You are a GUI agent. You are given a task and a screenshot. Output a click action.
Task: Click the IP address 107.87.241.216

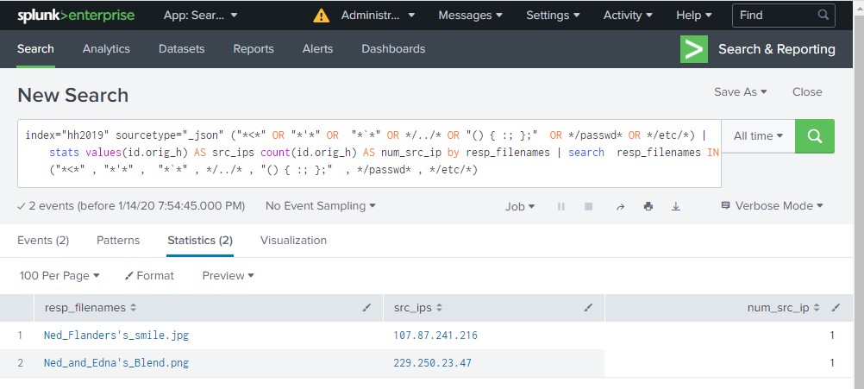pos(435,336)
